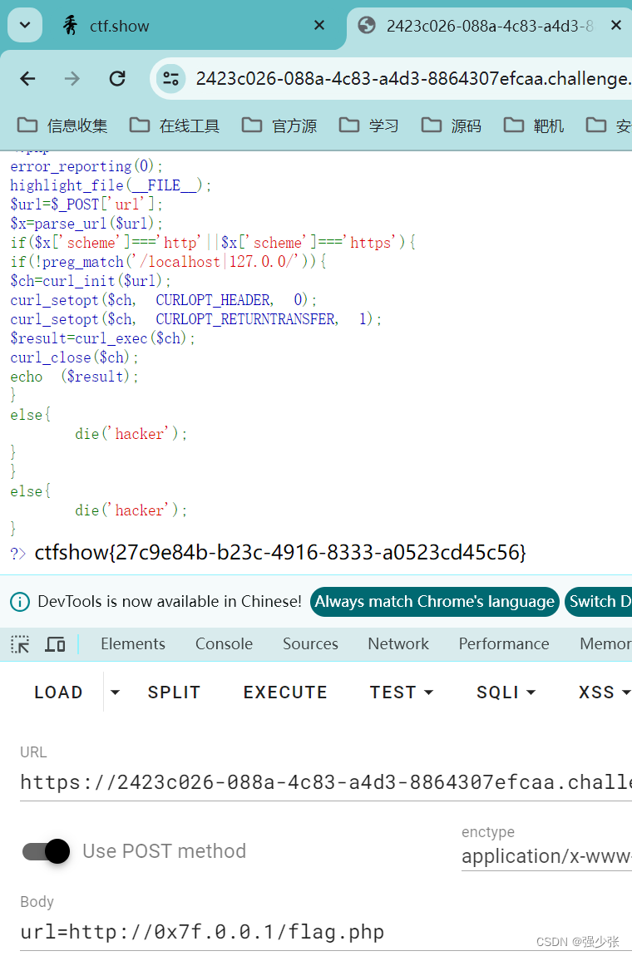View site information icon in address bar
Viewport: 632px width, 956px height.
[x=171, y=79]
